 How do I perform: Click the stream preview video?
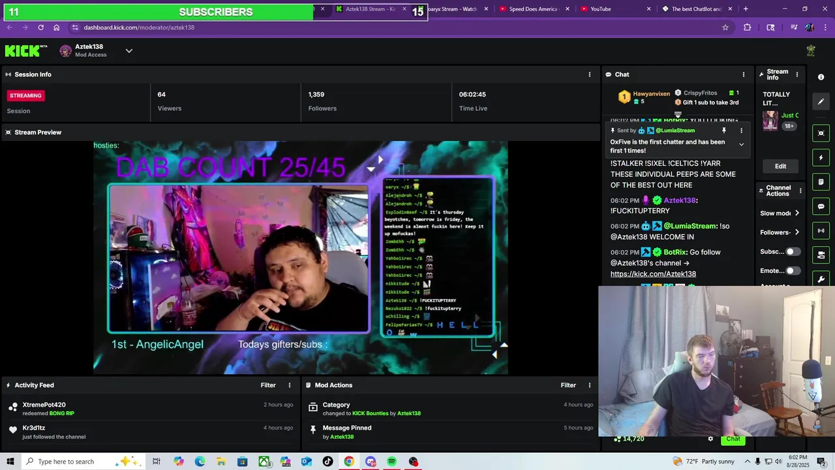(300, 258)
